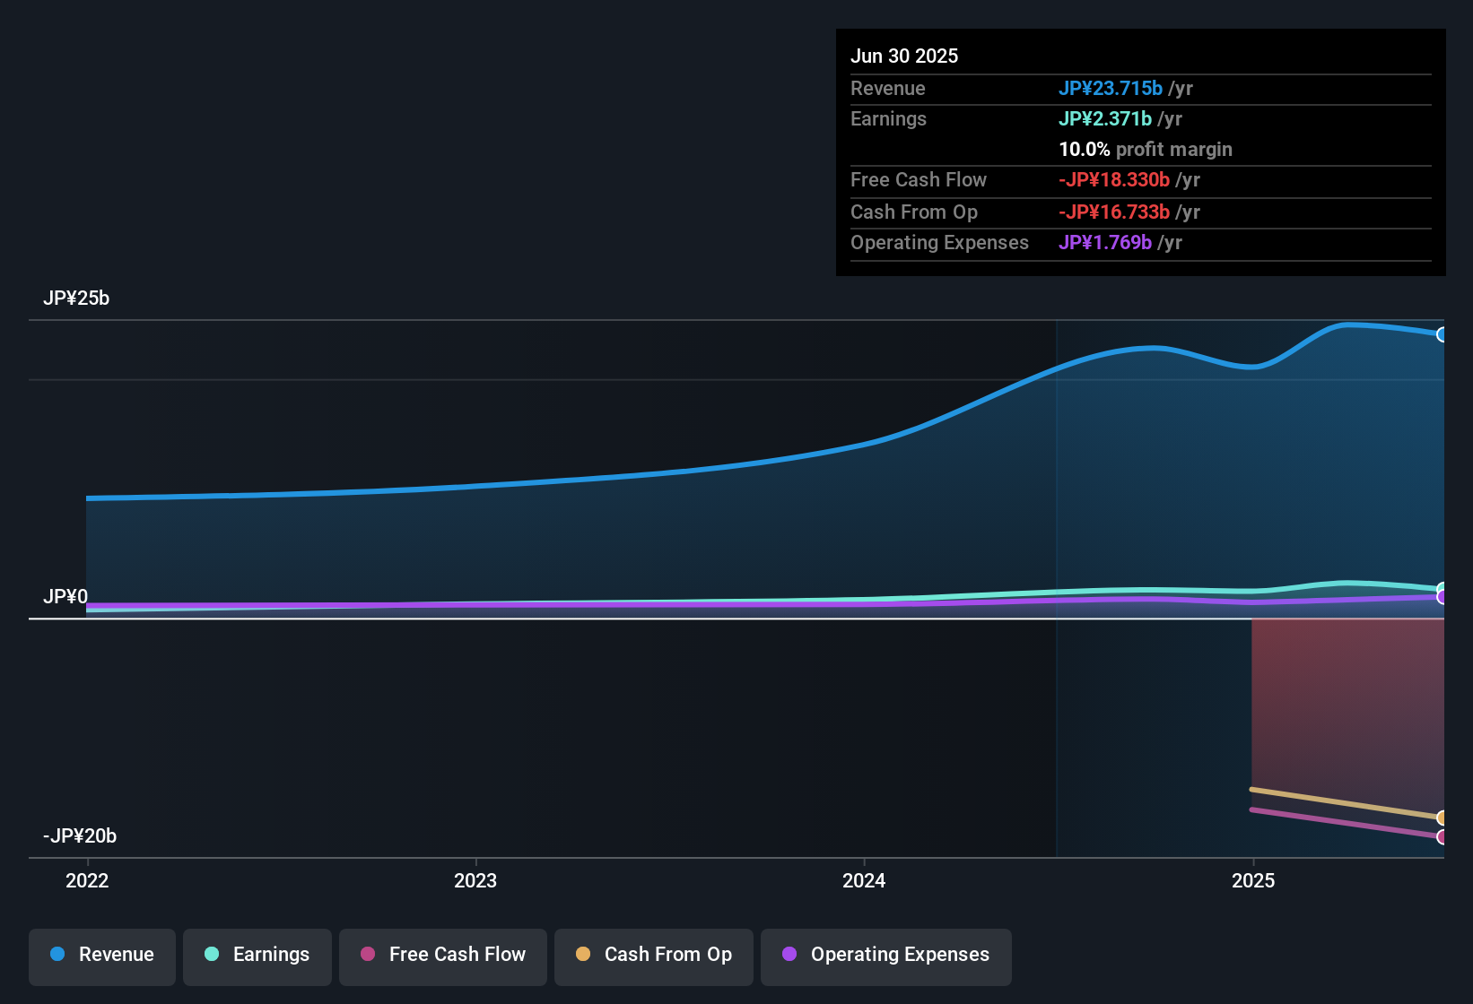
Task: Click the JP¥25b axis label
Action: coord(77,299)
